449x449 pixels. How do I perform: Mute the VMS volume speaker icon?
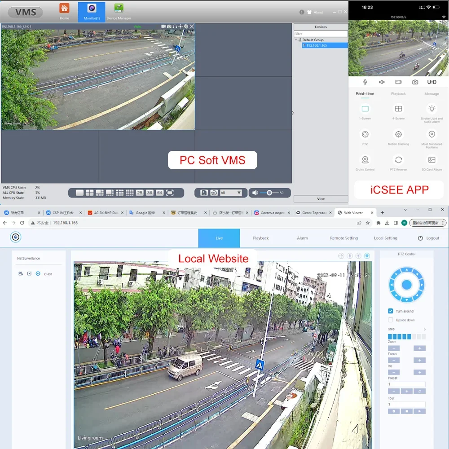click(x=255, y=193)
